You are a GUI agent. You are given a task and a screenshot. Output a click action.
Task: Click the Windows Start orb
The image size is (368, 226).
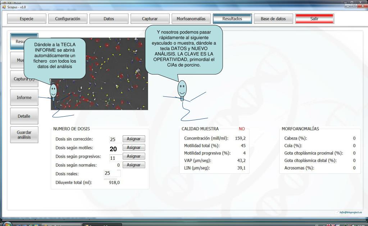8,224
